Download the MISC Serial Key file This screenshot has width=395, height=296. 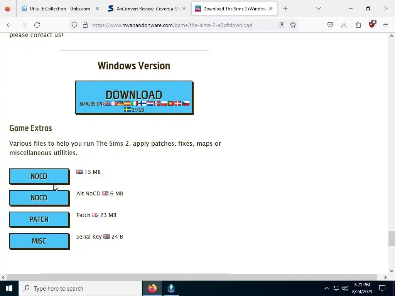coord(39,241)
